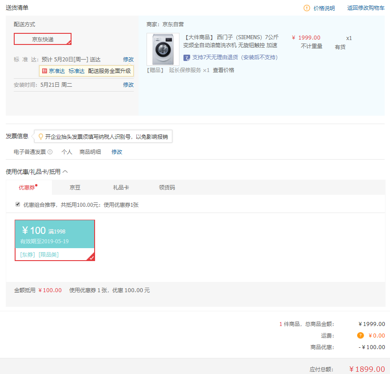Click the 使用优惠券 1 张 summary text

point(109,290)
